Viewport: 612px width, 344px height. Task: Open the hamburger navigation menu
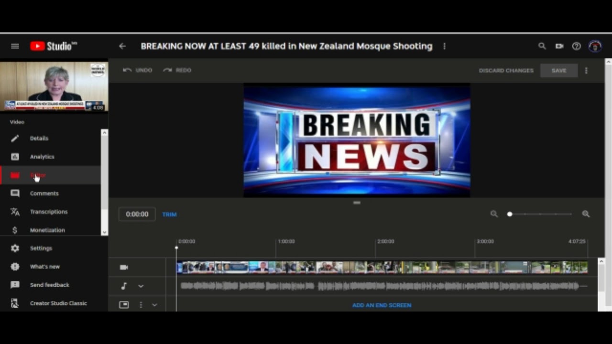click(15, 46)
